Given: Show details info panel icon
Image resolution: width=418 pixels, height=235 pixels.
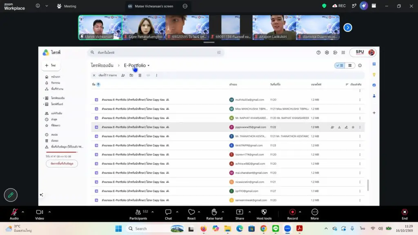Looking at the screenshot, I should 360,65.
